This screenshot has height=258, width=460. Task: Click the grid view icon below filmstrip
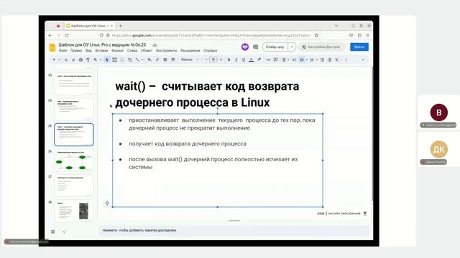52,231
